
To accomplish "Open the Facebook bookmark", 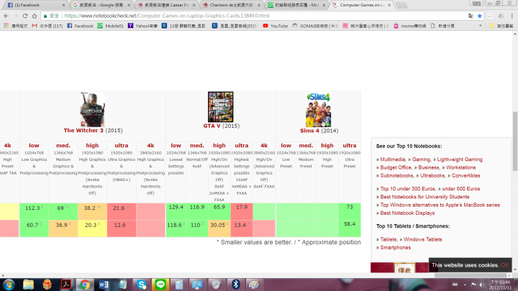I will point(81,26).
